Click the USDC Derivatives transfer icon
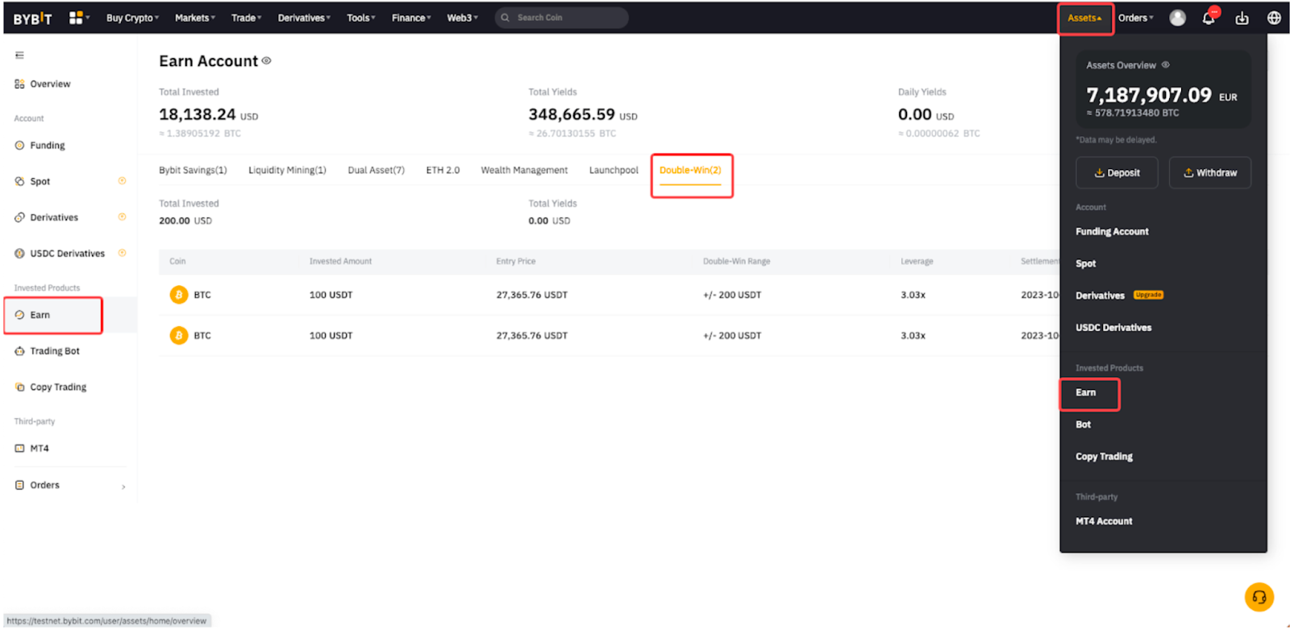This screenshot has height=634, width=1290. click(122, 253)
